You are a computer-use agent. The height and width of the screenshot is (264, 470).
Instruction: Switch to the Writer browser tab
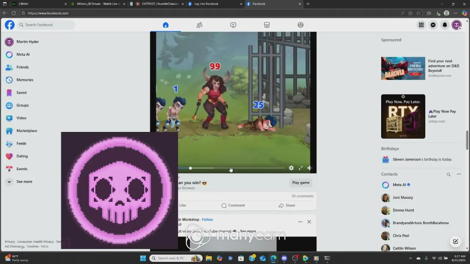coord(39,4)
